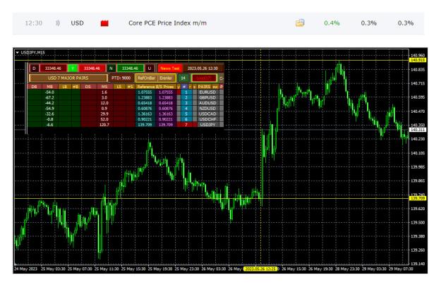Click the red swatch left of EURUSD number 1
Screen dimensions: 441x287
[x=179, y=92]
